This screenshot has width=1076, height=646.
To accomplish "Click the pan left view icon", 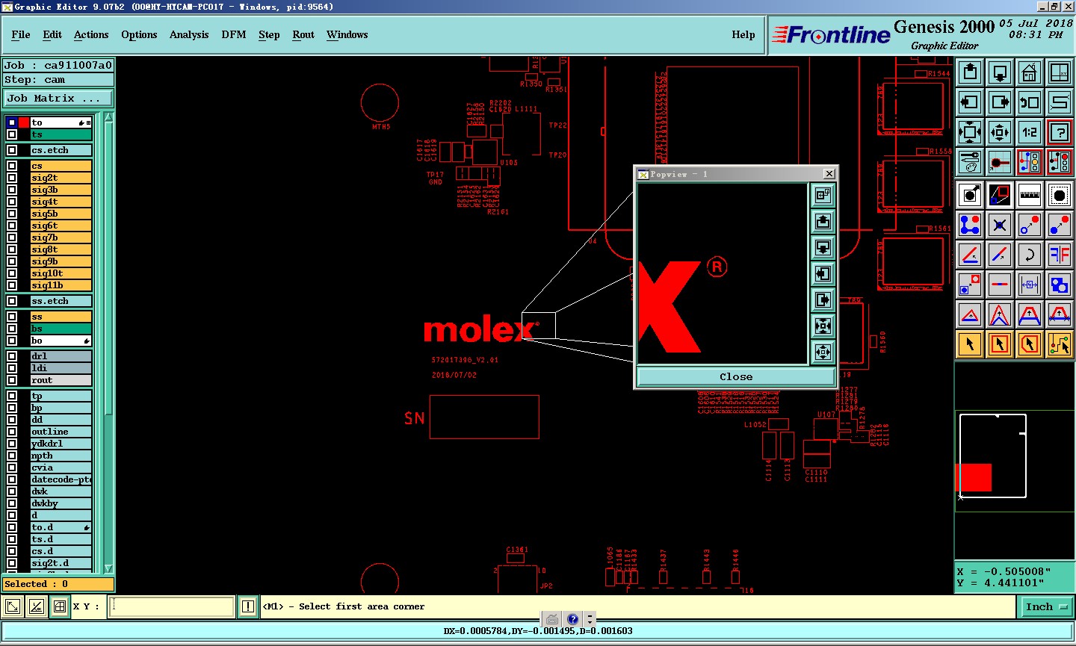I will [x=970, y=102].
